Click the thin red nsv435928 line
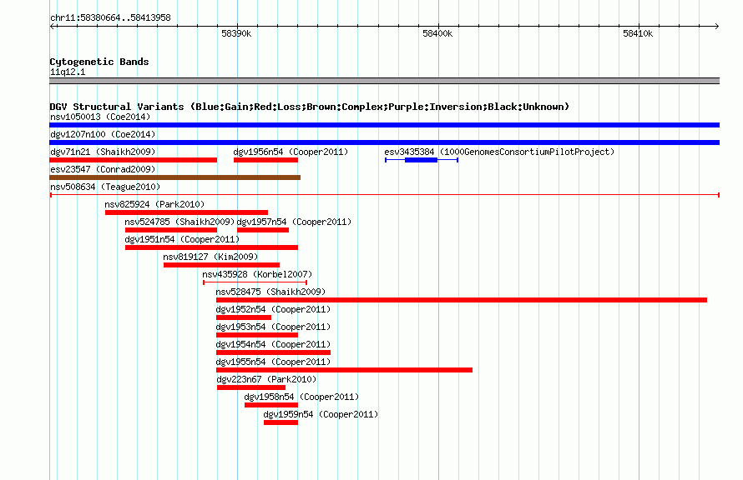The width and height of the screenshot is (743, 480). click(255, 282)
